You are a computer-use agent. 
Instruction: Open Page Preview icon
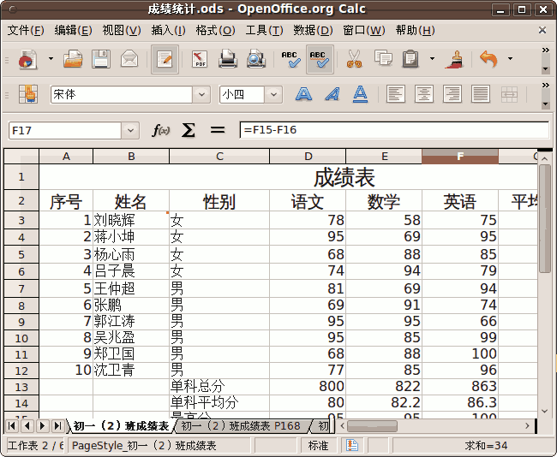[x=255, y=59]
